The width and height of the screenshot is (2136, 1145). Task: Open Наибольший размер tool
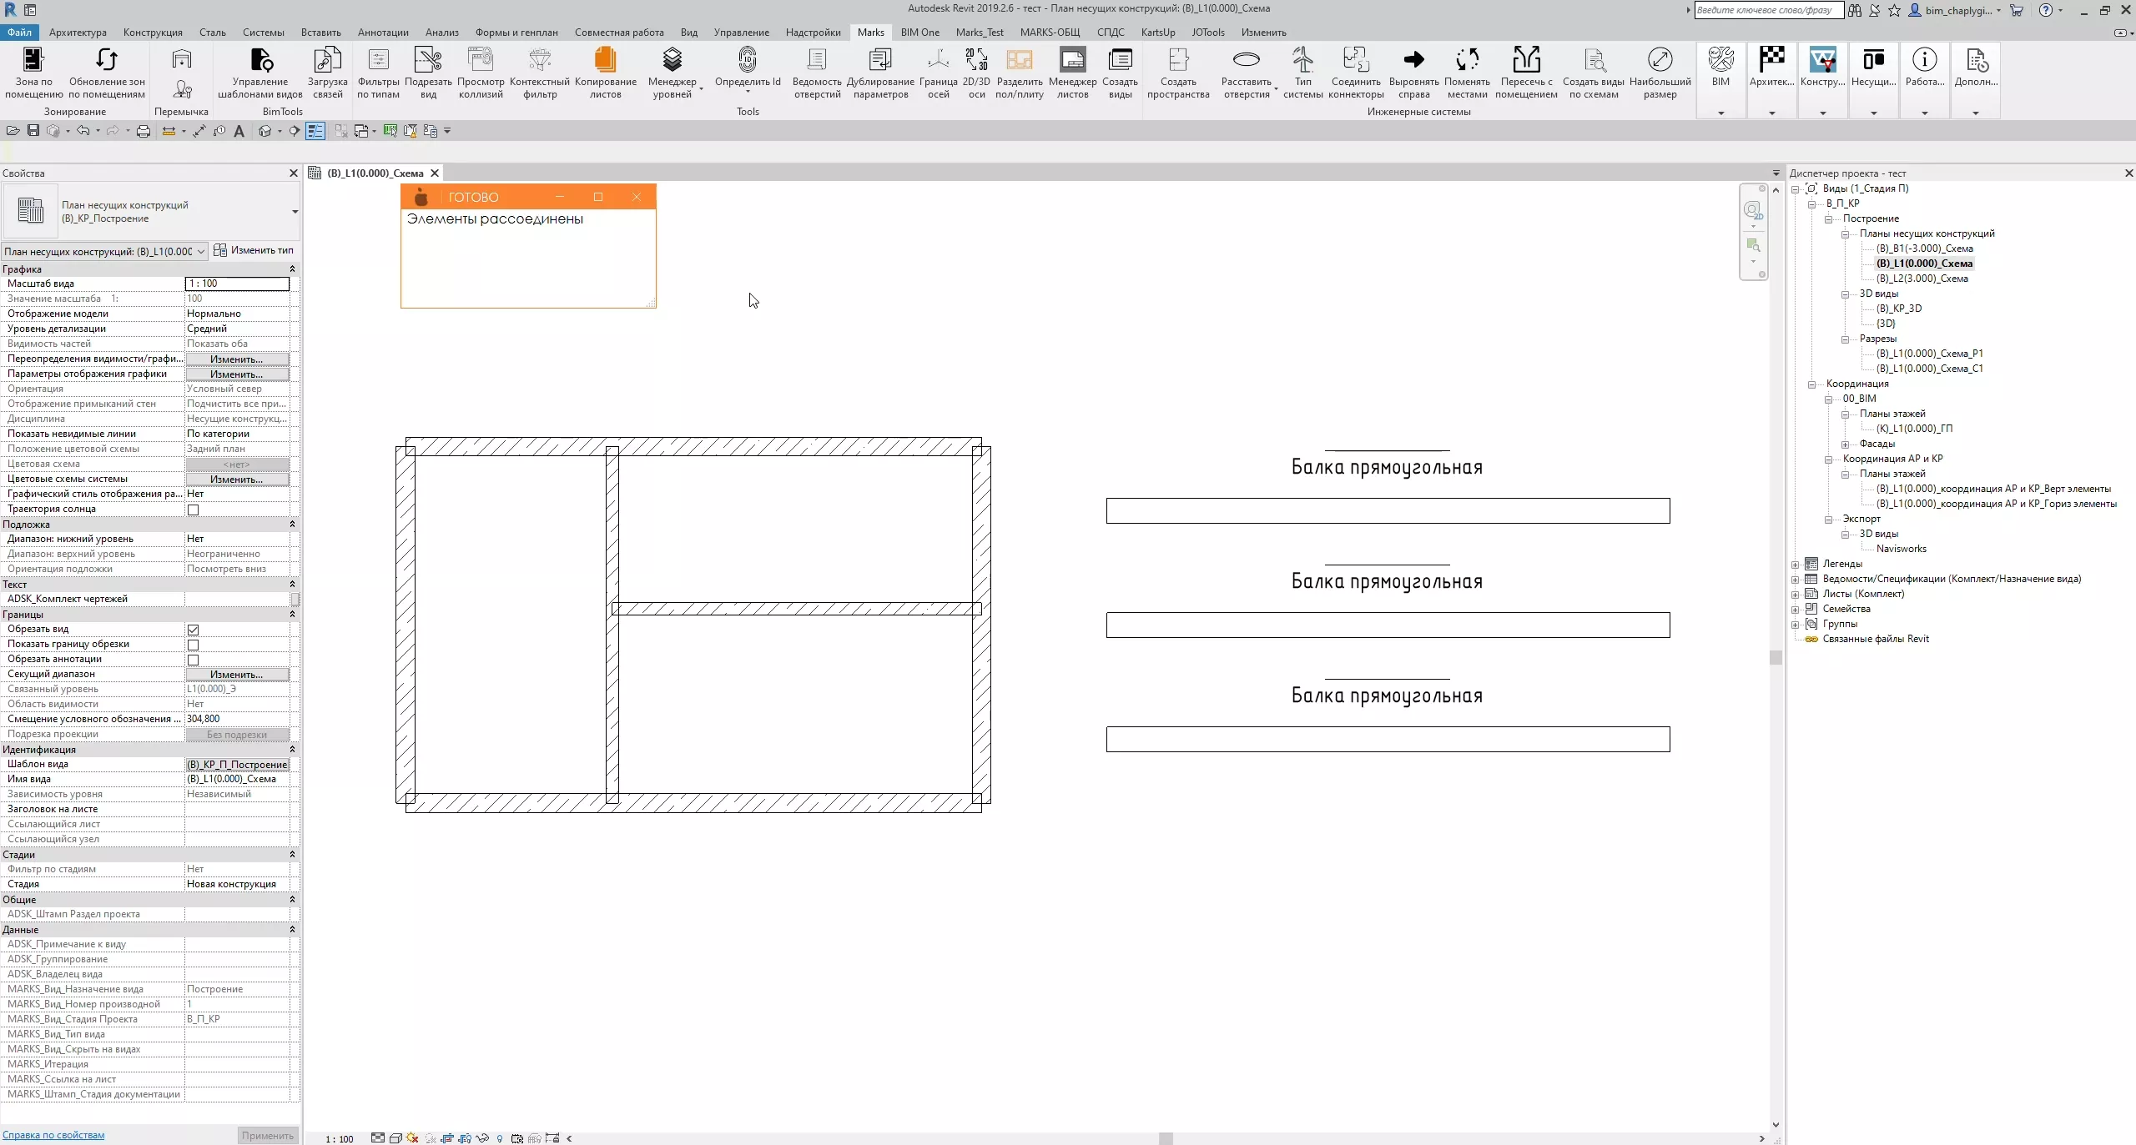(1660, 61)
